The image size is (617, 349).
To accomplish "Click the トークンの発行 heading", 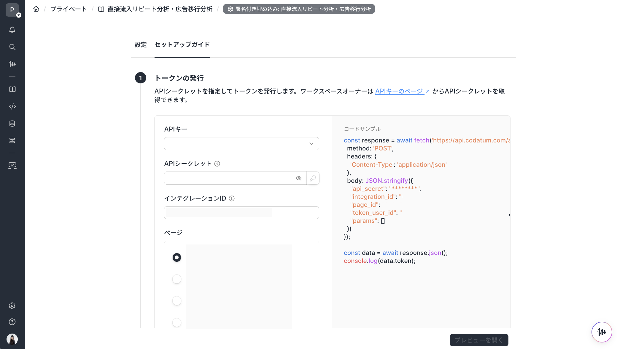I will tap(179, 78).
